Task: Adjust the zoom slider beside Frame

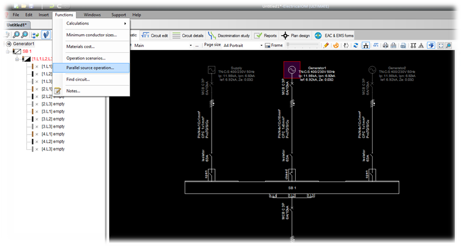Action: pos(303,45)
